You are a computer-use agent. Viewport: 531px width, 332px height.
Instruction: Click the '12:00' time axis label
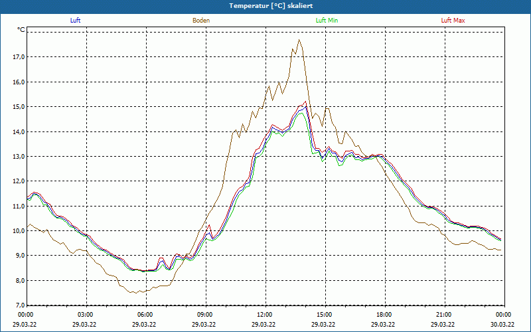264,315
